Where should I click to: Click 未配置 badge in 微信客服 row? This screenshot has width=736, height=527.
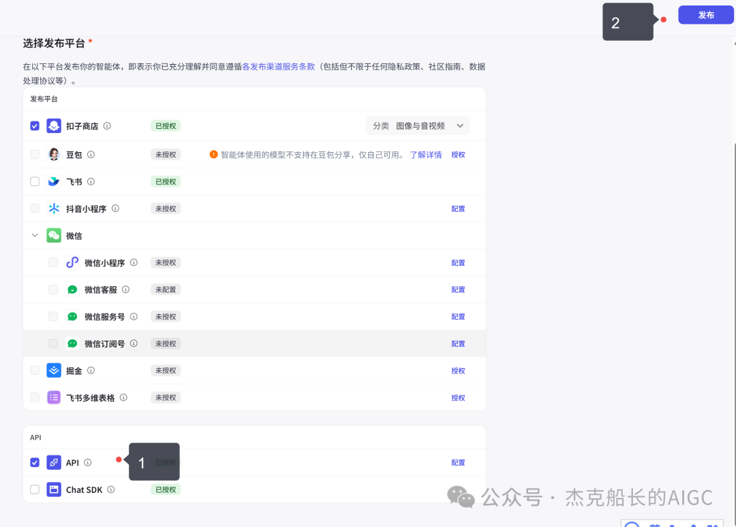[x=166, y=290]
